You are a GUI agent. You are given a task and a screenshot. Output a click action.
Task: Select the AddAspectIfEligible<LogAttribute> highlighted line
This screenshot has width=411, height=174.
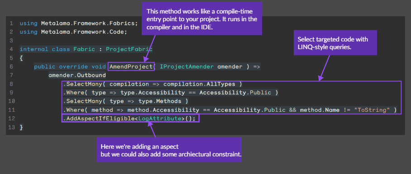(130, 118)
